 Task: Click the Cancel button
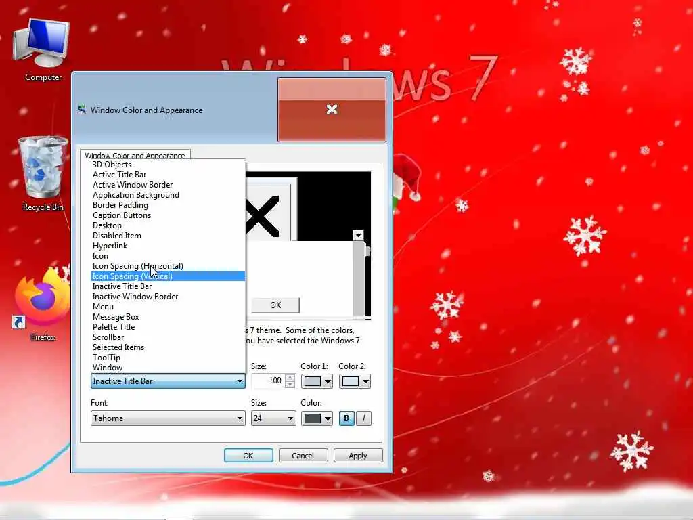(303, 456)
